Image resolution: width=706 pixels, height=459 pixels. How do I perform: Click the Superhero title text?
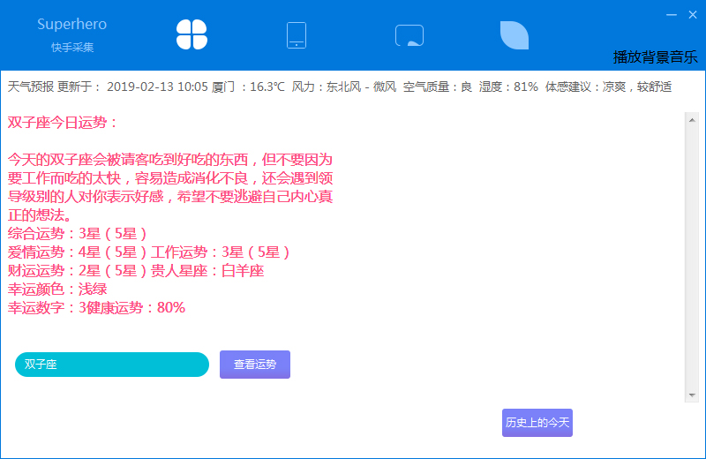71,25
